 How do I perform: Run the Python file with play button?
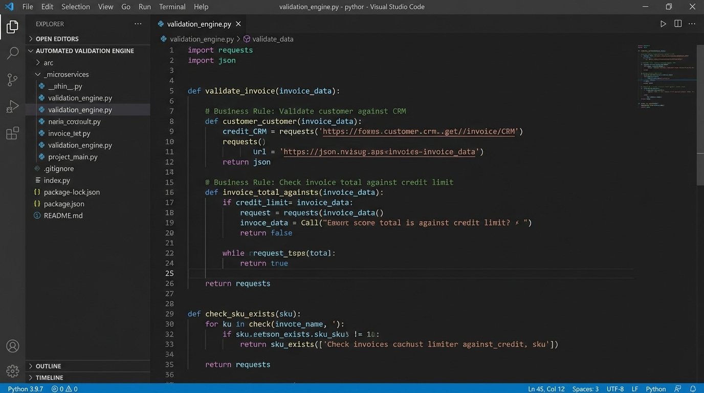point(663,24)
